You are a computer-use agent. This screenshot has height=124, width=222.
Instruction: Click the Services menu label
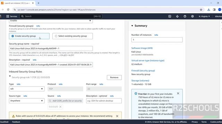(14, 17)
